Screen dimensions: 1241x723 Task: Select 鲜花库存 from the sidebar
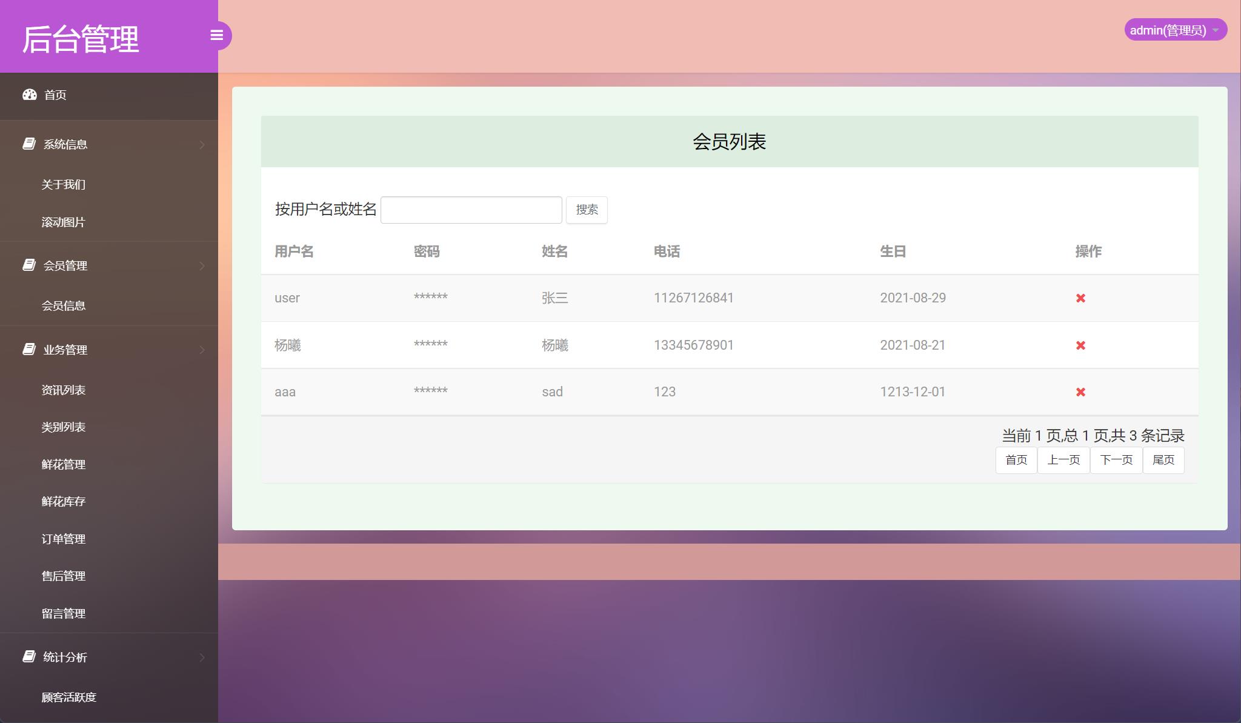63,501
